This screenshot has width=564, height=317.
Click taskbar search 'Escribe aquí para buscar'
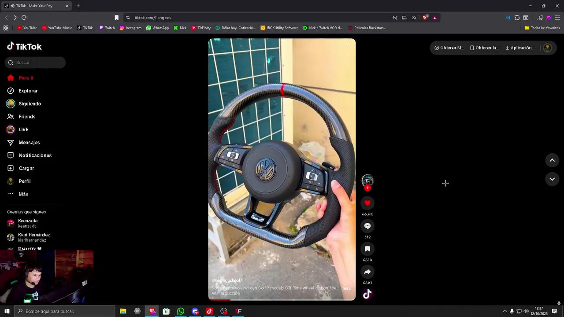[x=64, y=311]
